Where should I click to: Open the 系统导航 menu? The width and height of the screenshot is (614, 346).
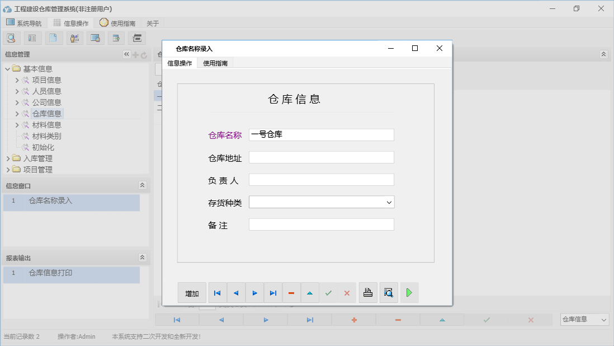coord(25,23)
